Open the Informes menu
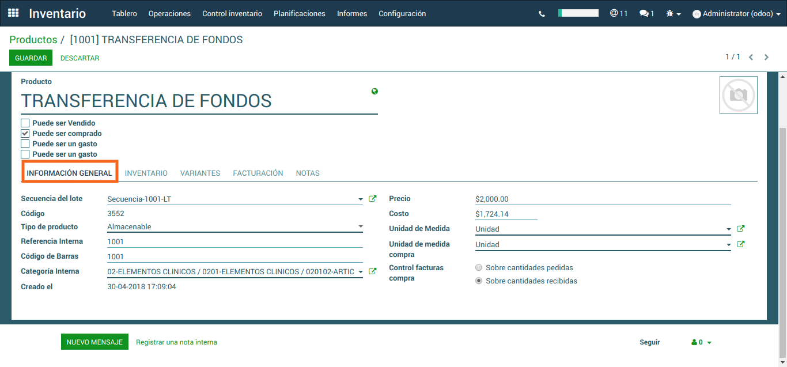This screenshot has width=787, height=367. (351, 13)
